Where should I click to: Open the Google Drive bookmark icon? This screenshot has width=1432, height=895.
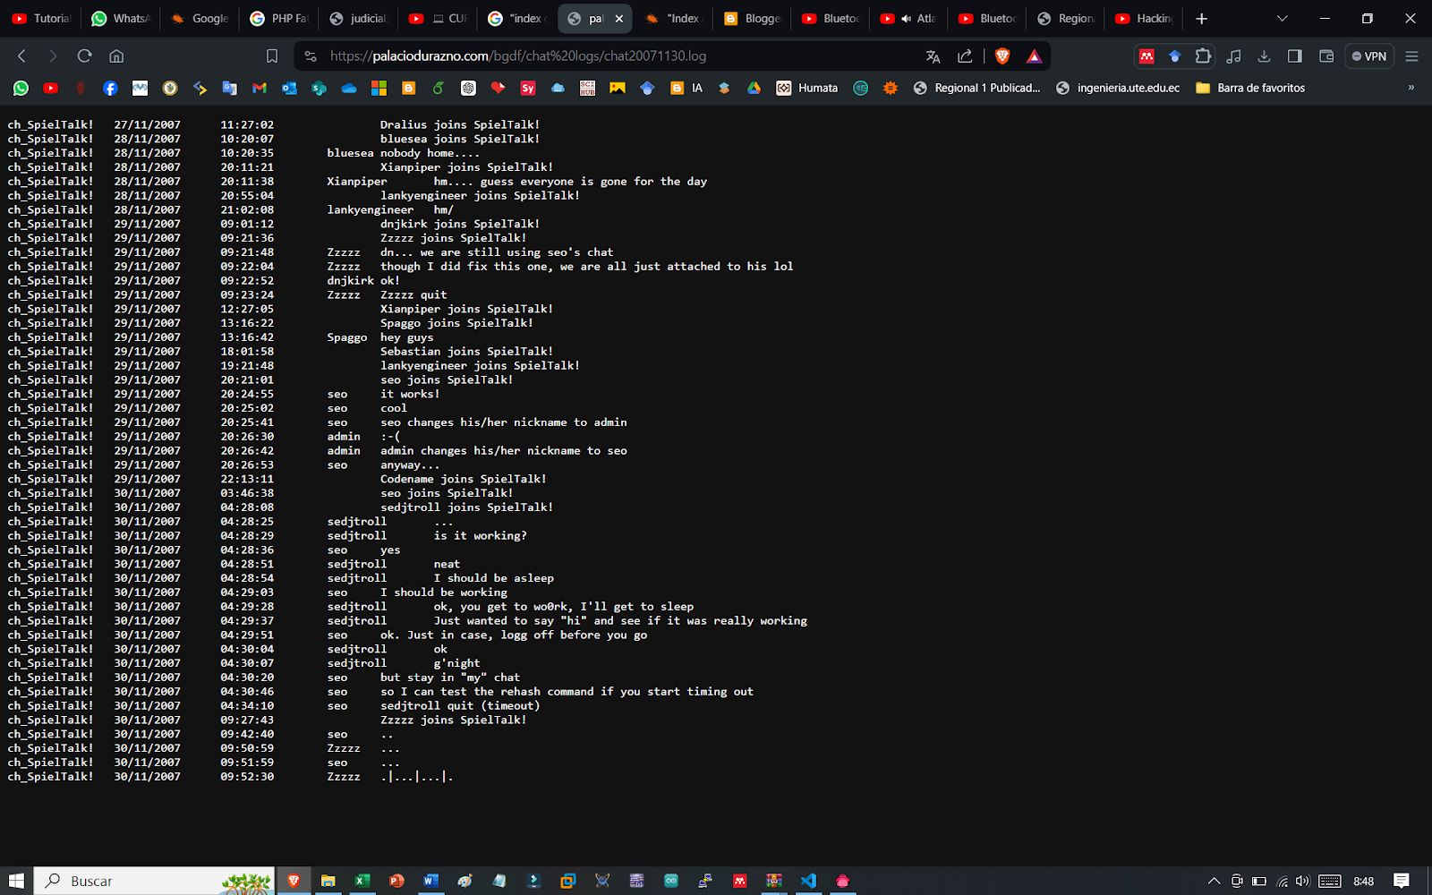point(754,88)
